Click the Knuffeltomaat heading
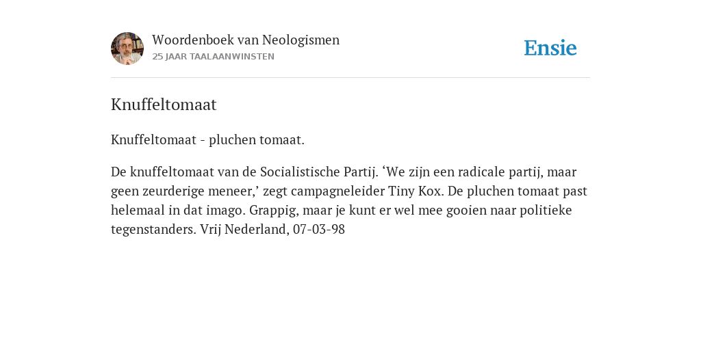This screenshot has height=350, width=701. (164, 105)
